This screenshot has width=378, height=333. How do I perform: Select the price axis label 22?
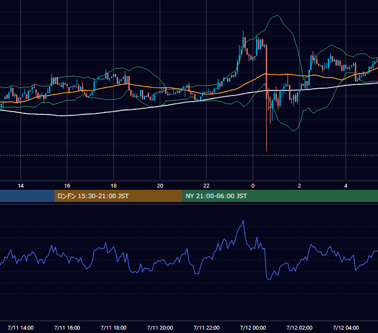point(206,186)
